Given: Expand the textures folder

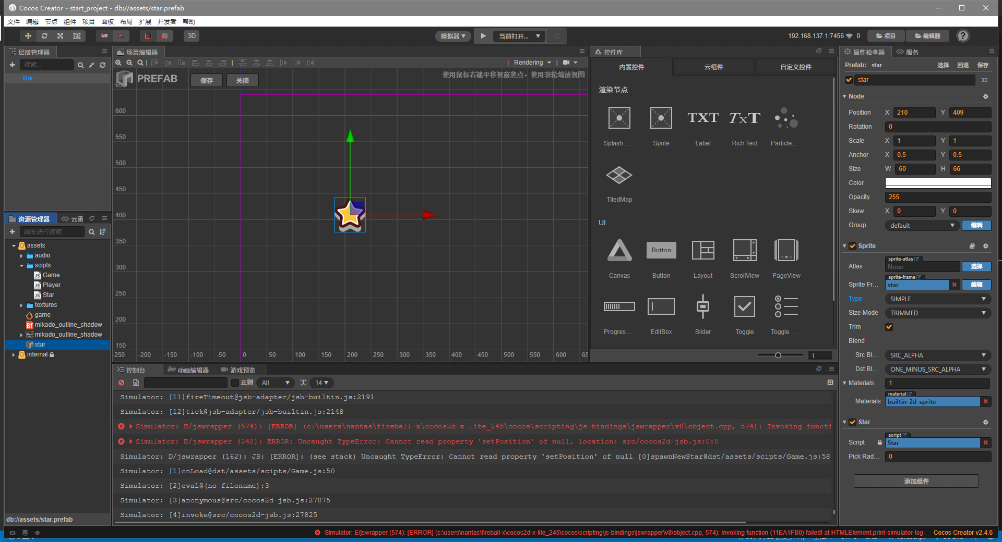Looking at the screenshot, I should [x=21, y=305].
